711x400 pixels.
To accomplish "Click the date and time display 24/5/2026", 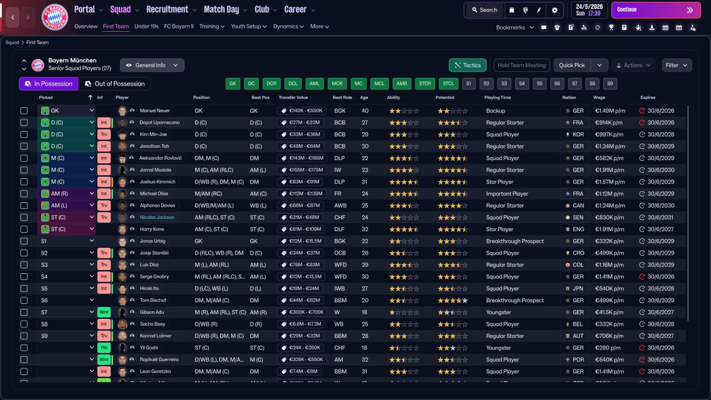I will coord(589,10).
